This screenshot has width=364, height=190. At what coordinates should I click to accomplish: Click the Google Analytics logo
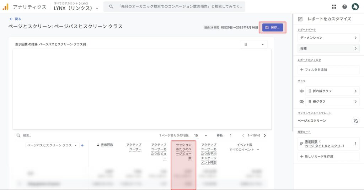(5, 7)
